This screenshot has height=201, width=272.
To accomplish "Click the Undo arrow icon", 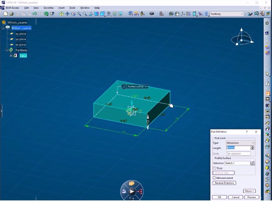I will coord(34,14).
